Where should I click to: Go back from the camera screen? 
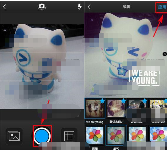[x=4, y=7]
